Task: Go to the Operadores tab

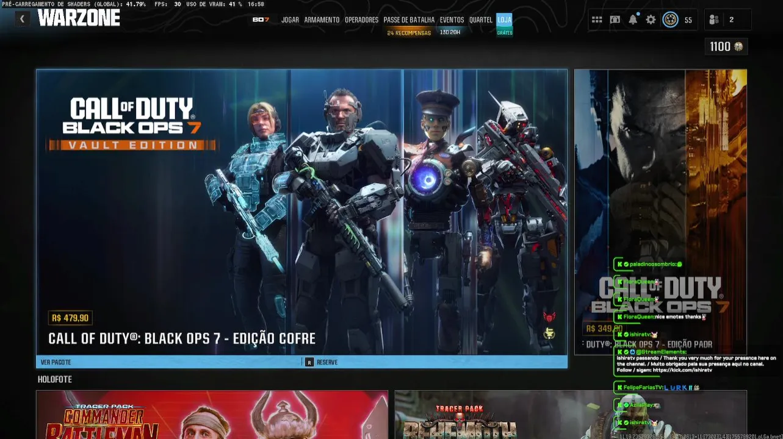Action: coord(361,20)
